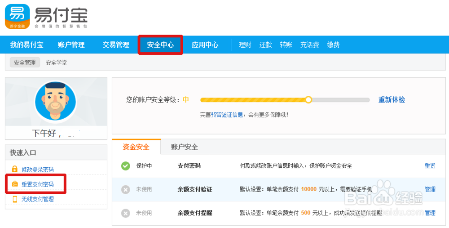Viewport: 449px width, 228px height.
Task: Click the security level progress bar knob
Action: pyautogui.click(x=308, y=100)
